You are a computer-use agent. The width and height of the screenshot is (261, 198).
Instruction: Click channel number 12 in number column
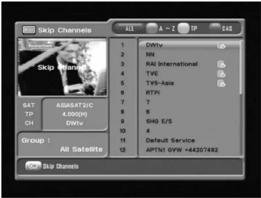(x=122, y=150)
